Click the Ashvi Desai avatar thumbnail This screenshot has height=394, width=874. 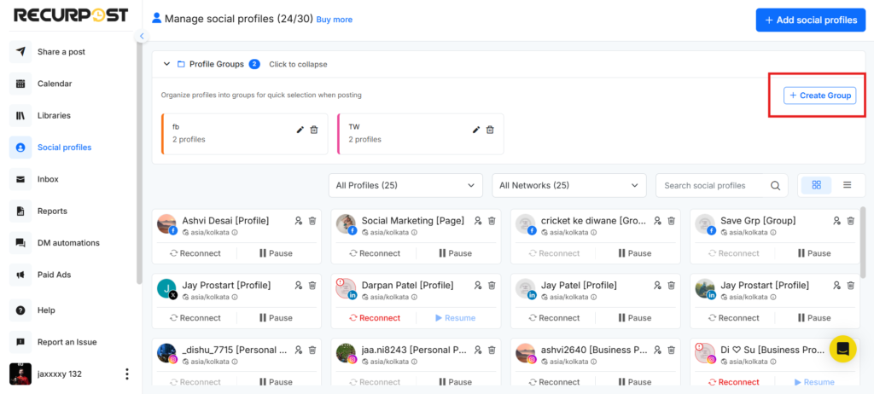(166, 224)
